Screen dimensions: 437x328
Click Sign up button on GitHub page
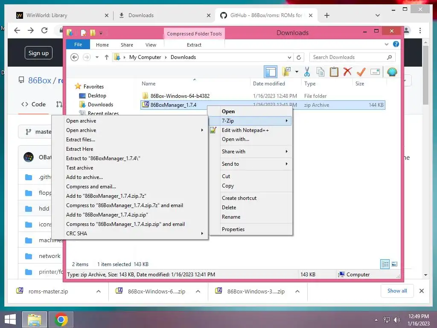click(x=38, y=53)
